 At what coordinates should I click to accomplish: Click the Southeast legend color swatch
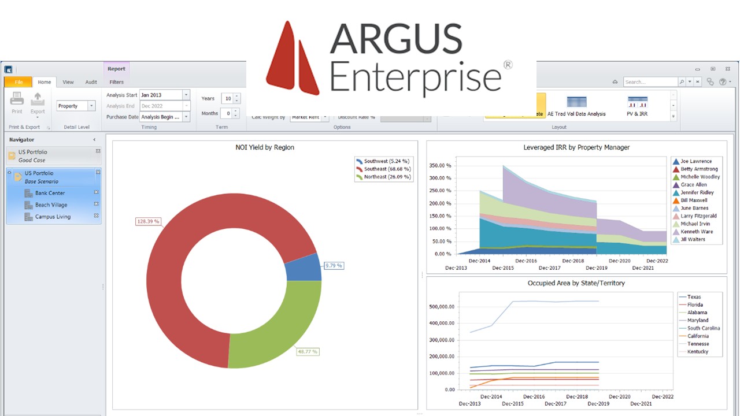(x=360, y=169)
